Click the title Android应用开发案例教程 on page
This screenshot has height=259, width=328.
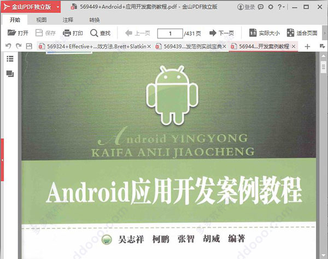(174, 191)
